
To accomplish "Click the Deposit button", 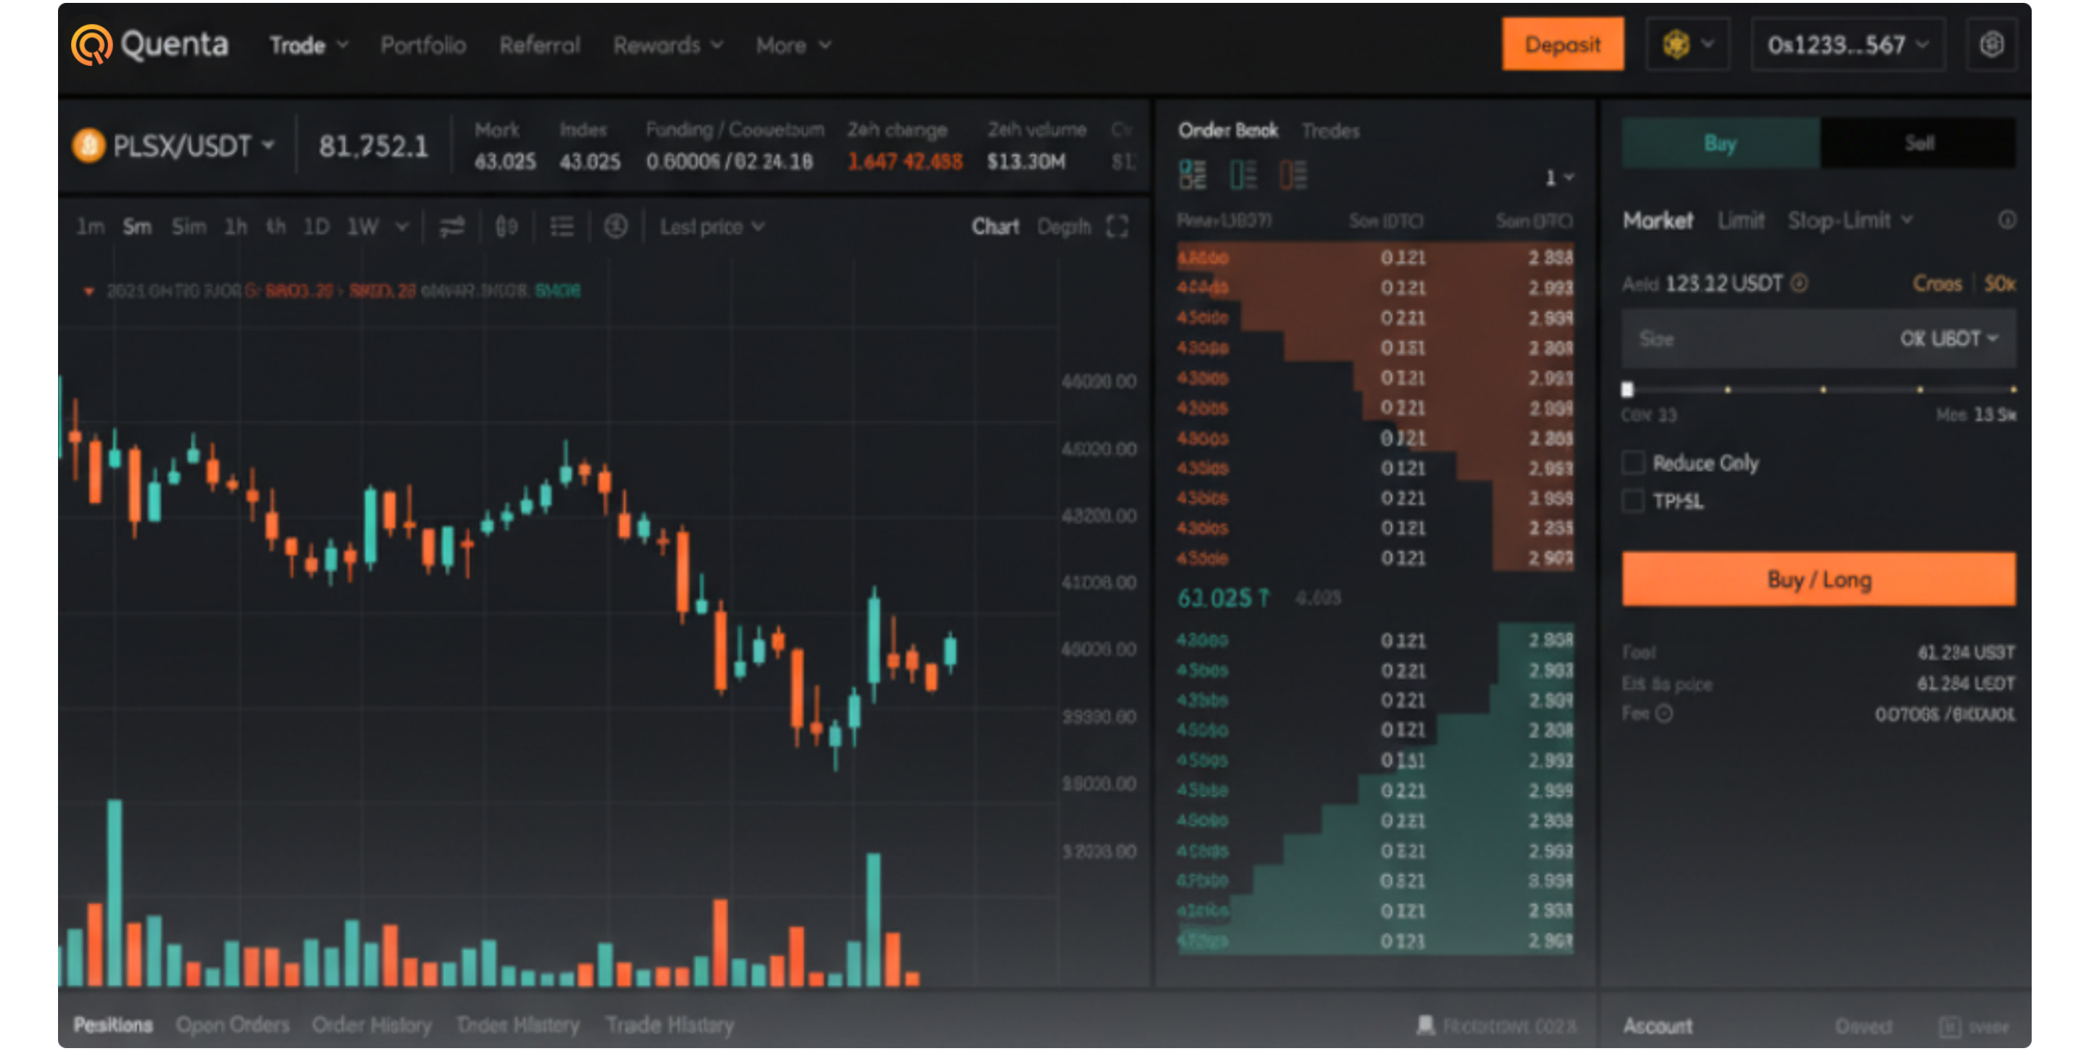I will 1562,44.
